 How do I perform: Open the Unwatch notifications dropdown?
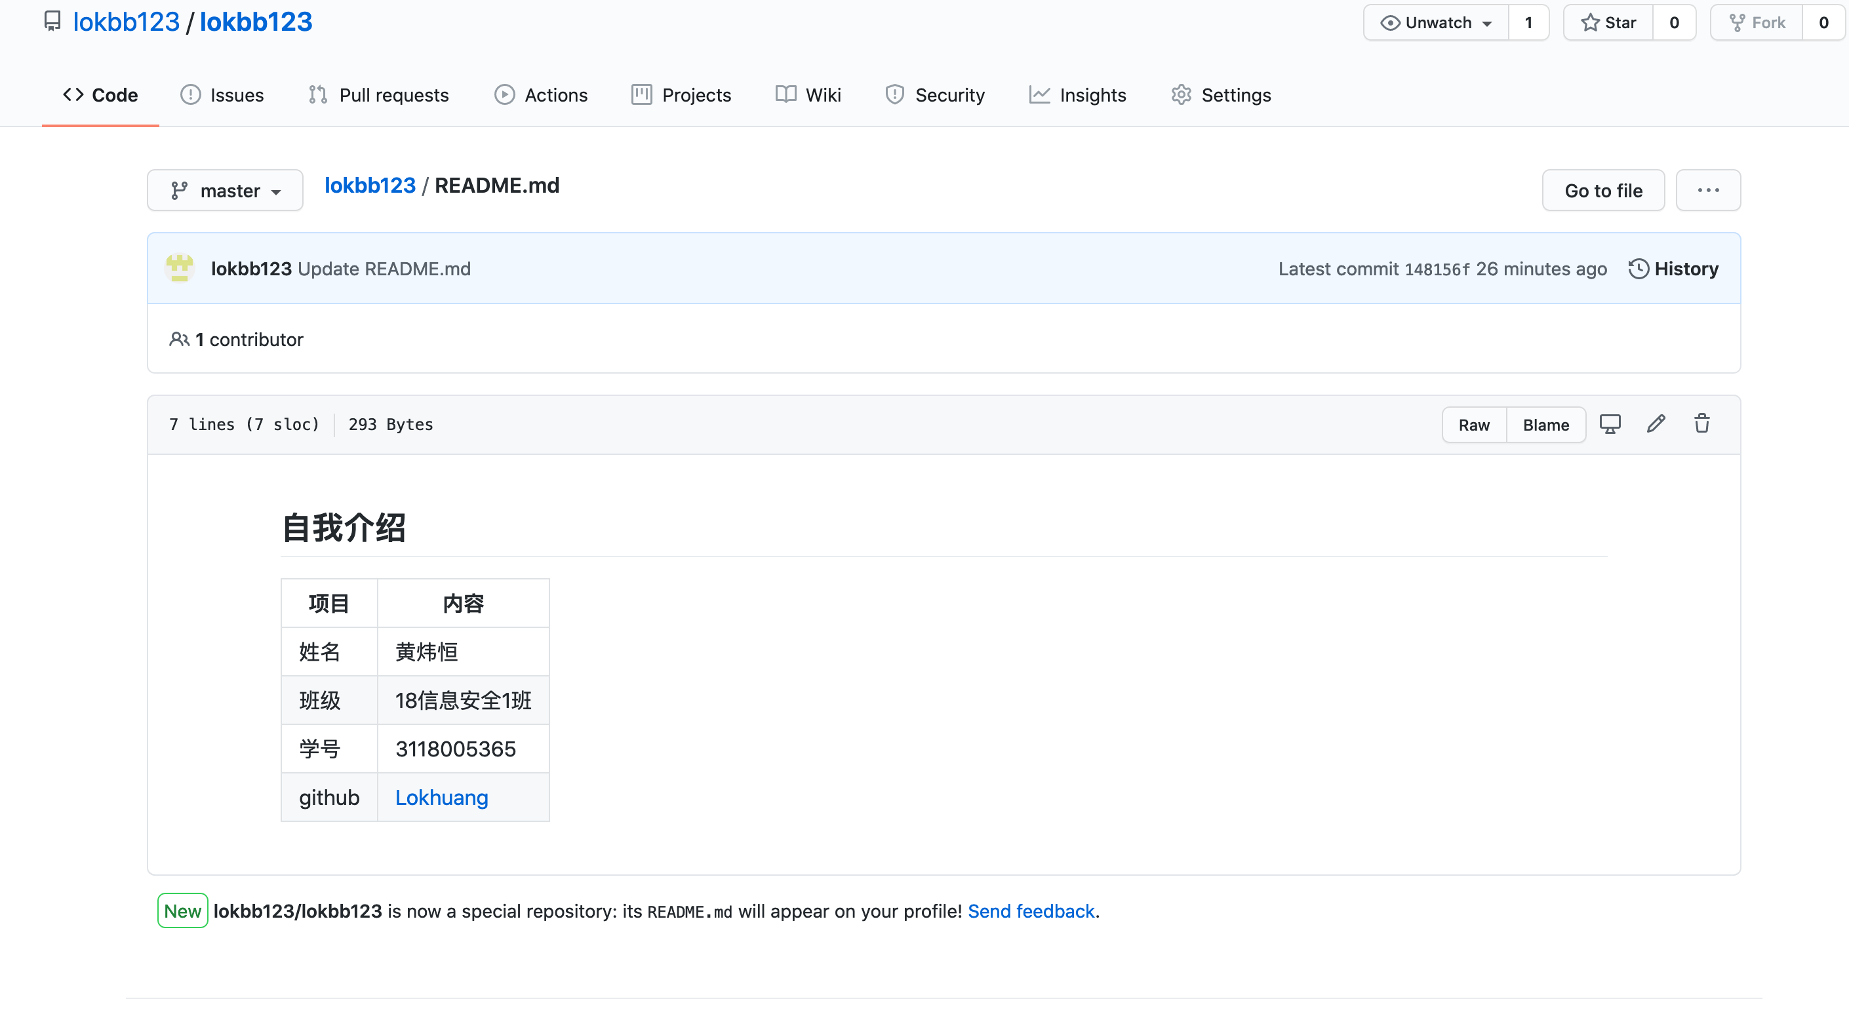click(x=1437, y=23)
